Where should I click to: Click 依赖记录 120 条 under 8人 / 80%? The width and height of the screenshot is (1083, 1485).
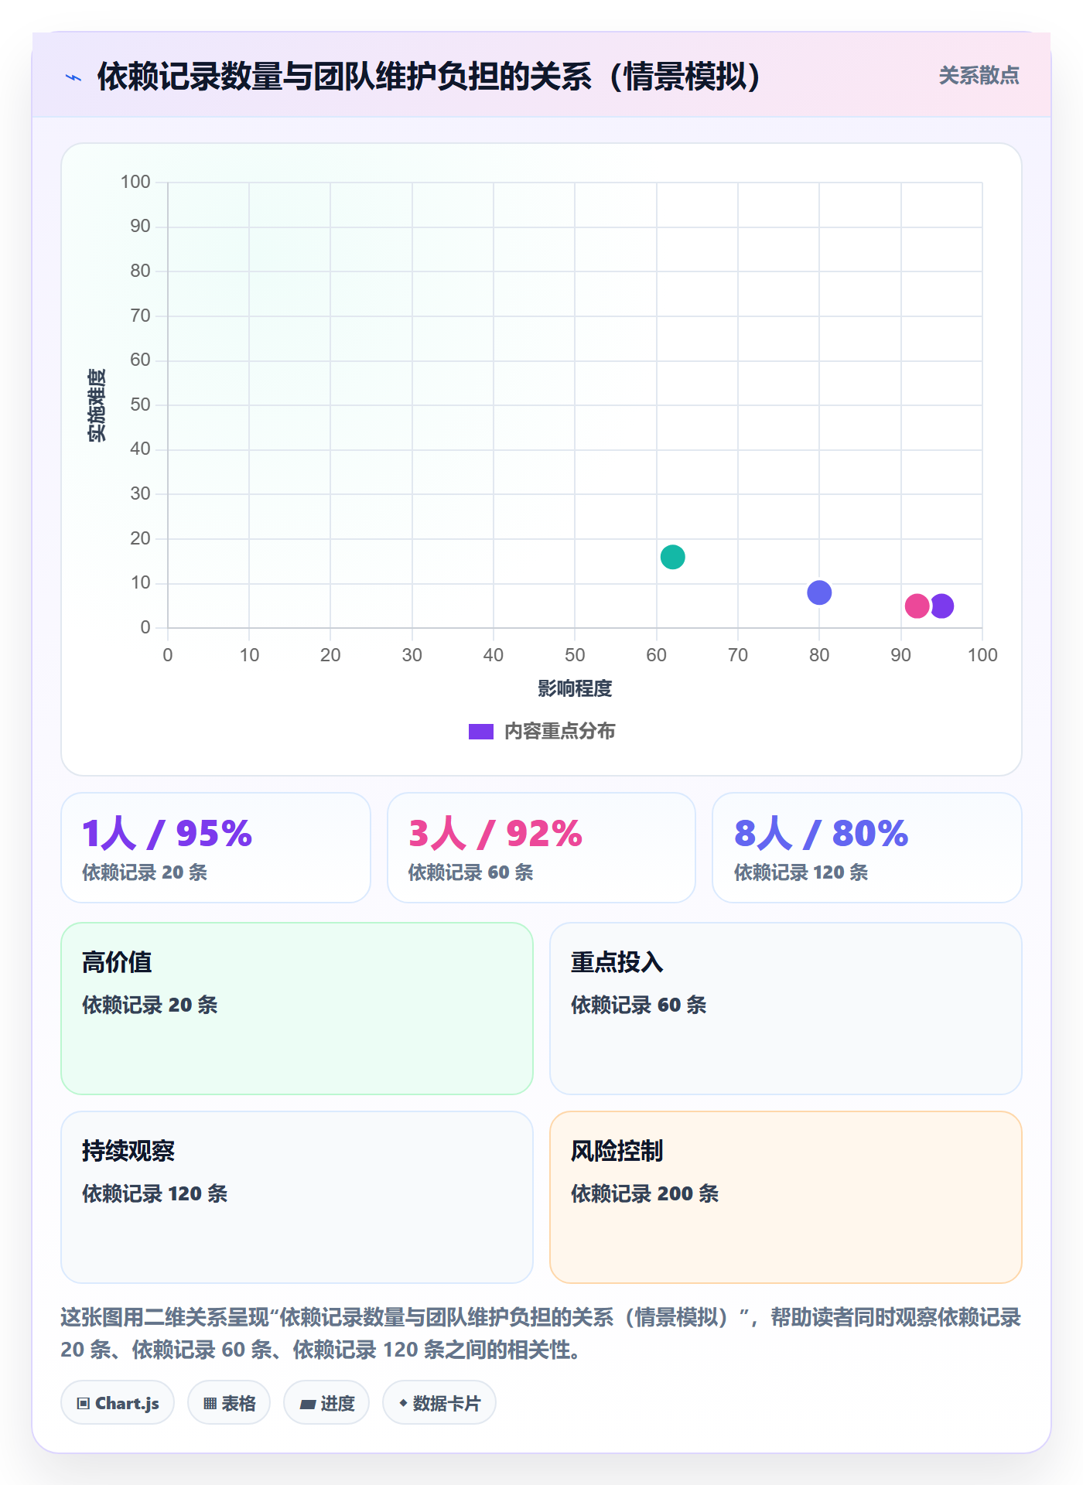click(x=801, y=872)
